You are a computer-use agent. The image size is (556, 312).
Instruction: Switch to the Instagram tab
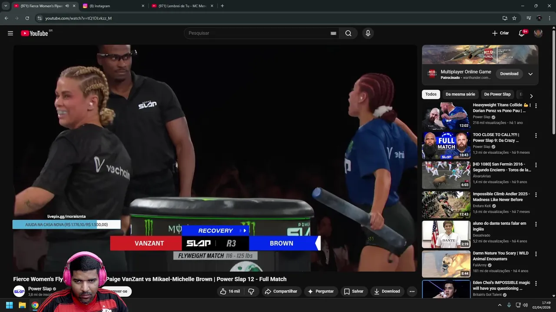click(114, 6)
